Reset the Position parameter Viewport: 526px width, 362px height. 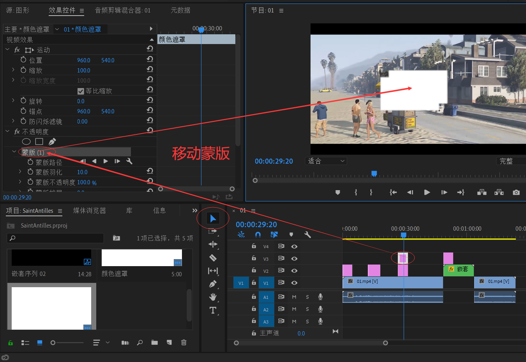[150, 59]
